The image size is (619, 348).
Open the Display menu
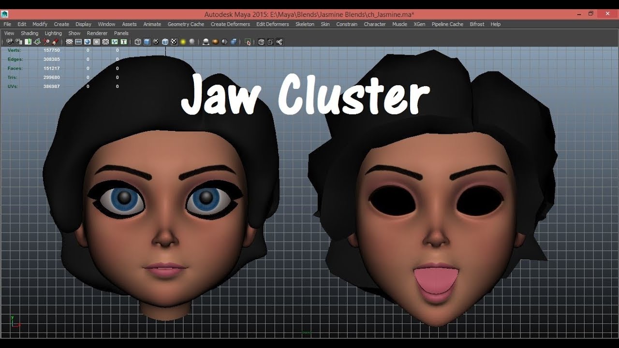pyautogui.click(x=83, y=24)
